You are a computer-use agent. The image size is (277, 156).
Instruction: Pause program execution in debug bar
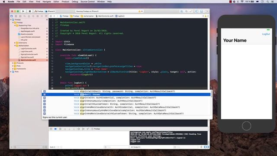click(60, 129)
